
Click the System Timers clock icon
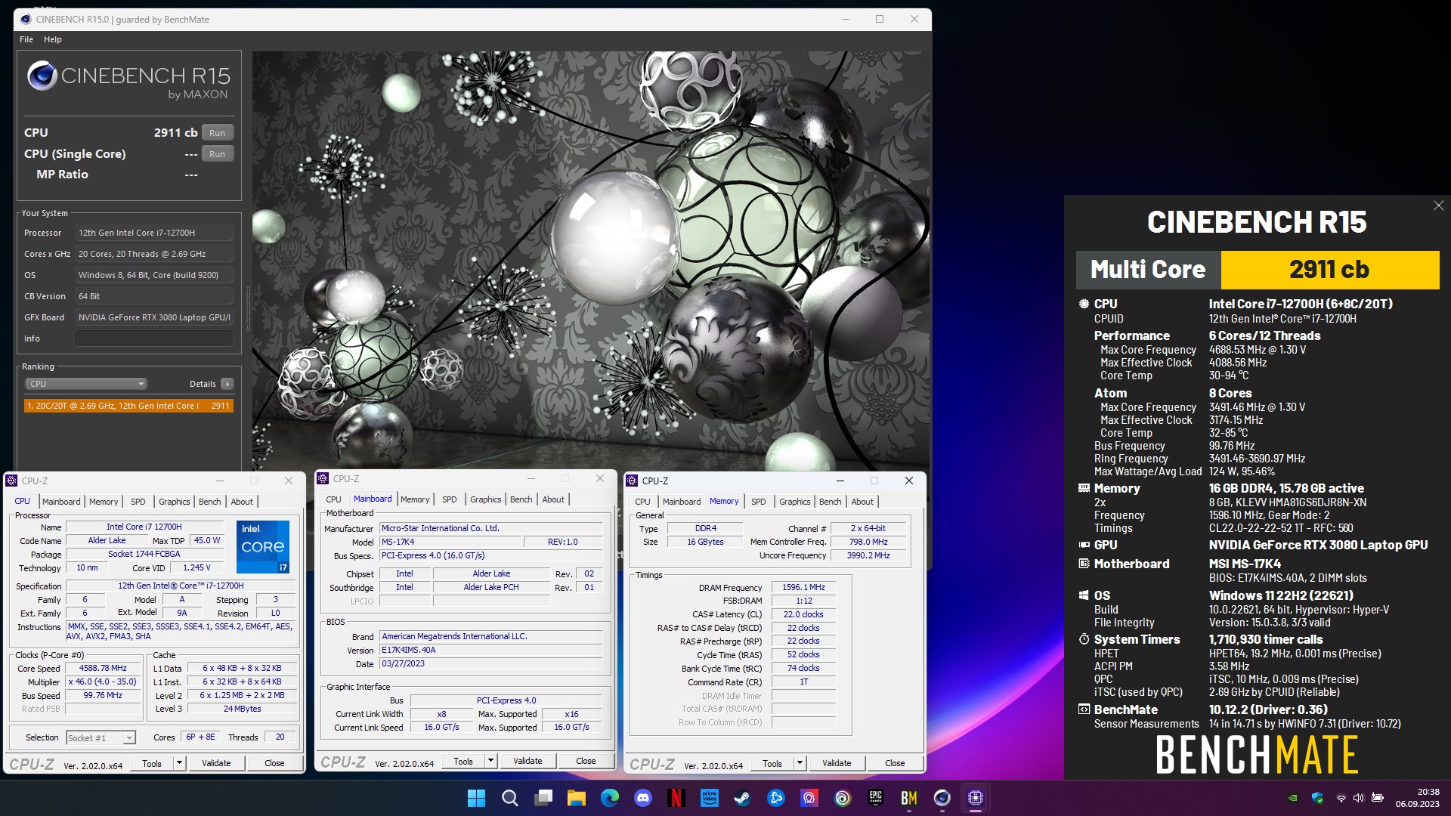1084,639
